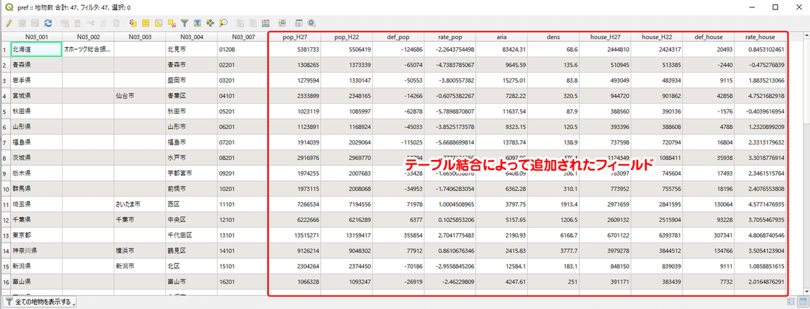
Task: Select row number 13 header
Action: pos(5,234)
